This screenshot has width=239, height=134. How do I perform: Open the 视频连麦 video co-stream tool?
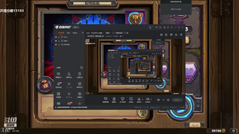[x=58, y=85]
